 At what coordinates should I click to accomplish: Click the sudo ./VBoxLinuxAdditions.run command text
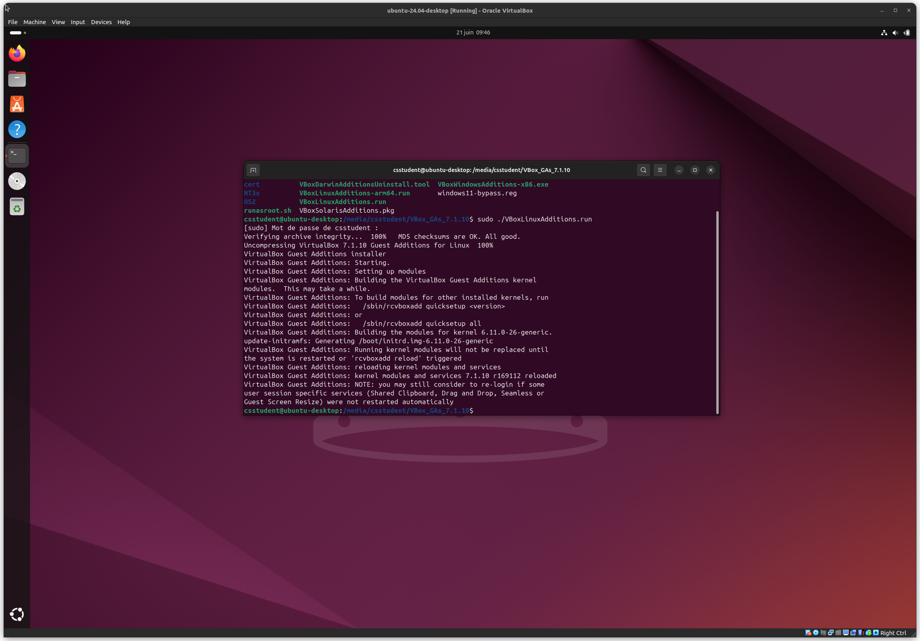pos(534,219)
